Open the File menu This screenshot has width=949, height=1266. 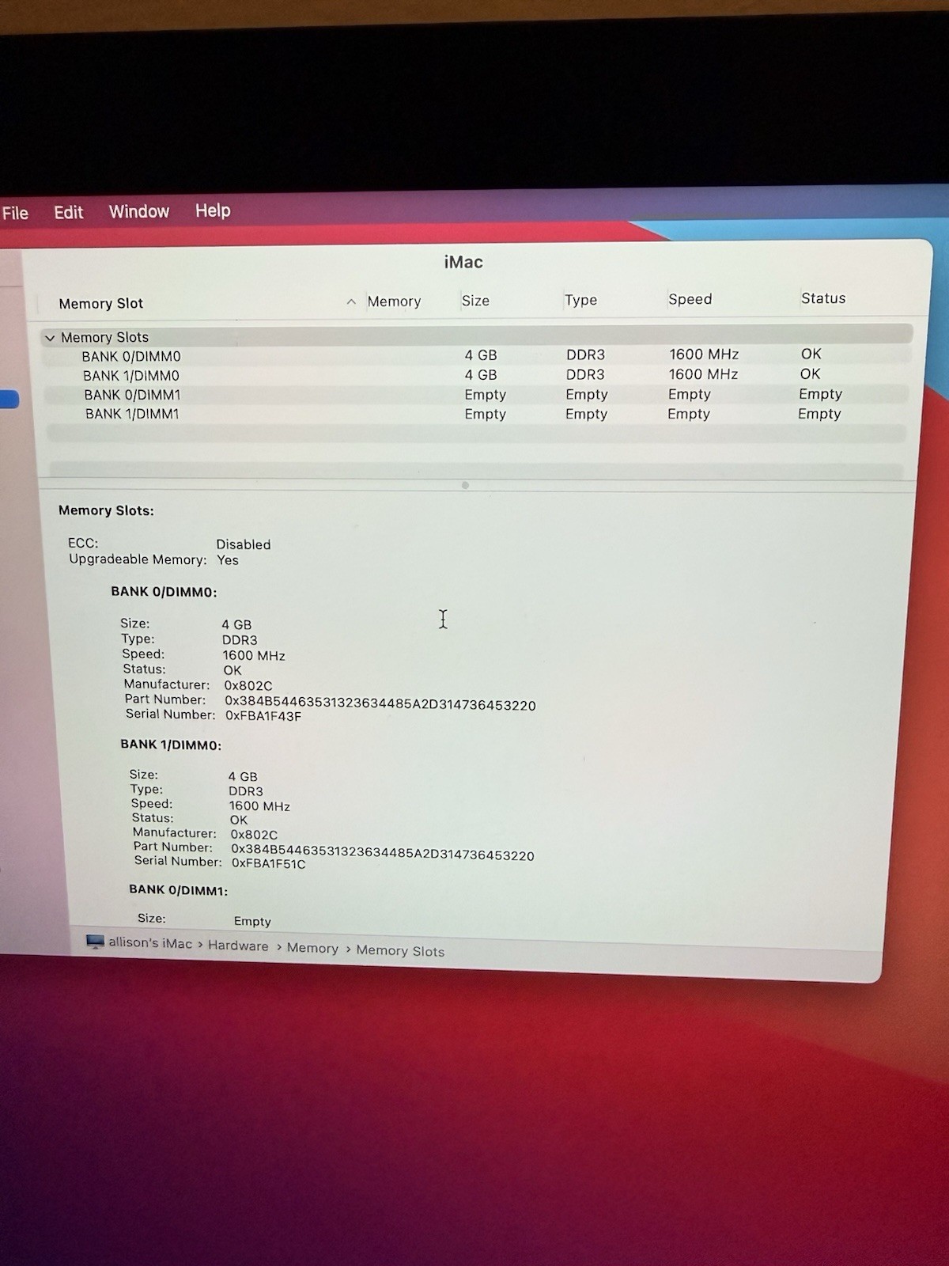pyautogui.click(x=15, y=213)
